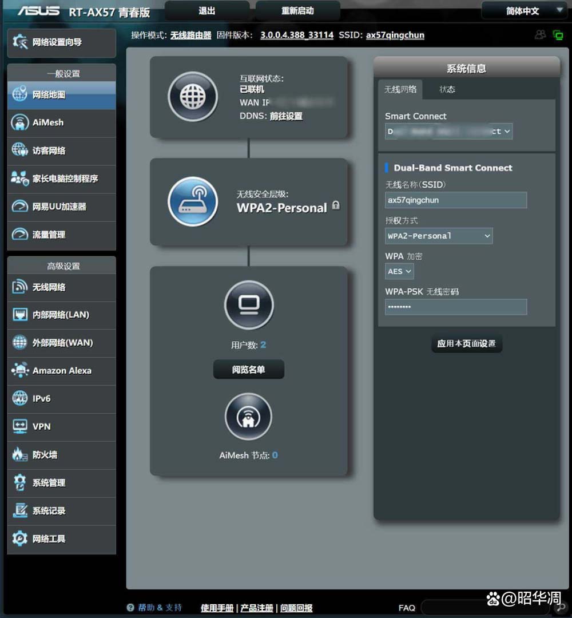The height and width of the screenshot is (618, 572).
Task: Open 授权方式 WPA2-Personal dropdown
Action: (439, 236)
